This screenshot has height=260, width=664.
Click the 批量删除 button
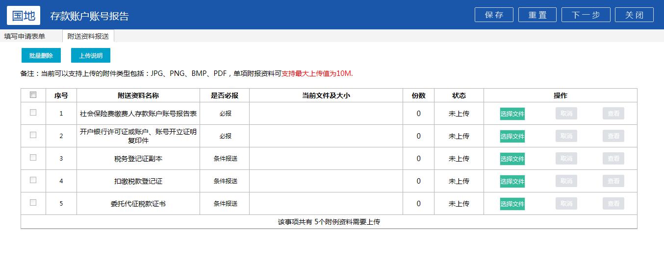point(41,55)
